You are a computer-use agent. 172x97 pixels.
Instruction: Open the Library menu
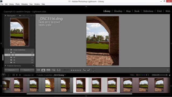[x=12, y=4]
